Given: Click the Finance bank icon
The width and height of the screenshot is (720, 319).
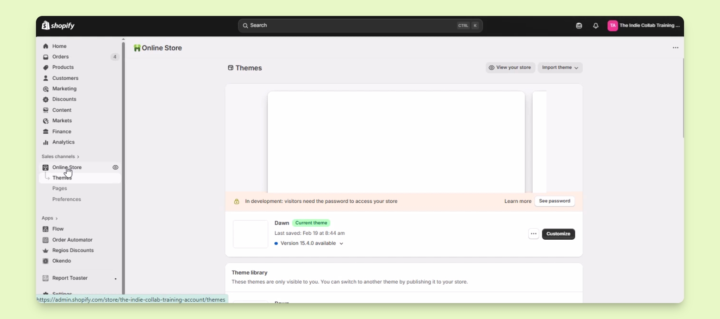Looking at the screenshot, I should point(46,132).
